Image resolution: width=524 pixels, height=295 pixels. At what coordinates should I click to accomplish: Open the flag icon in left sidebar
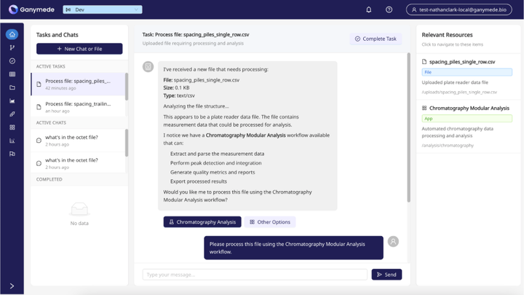12,154
